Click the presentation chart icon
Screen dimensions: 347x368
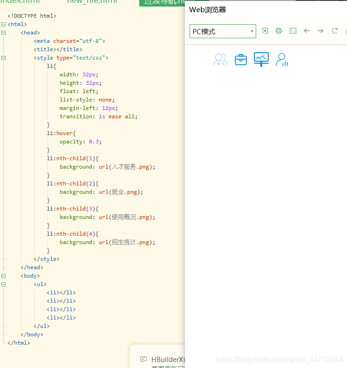tap(261, 59)
